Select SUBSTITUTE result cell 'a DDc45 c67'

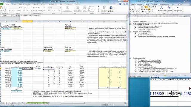49,51
